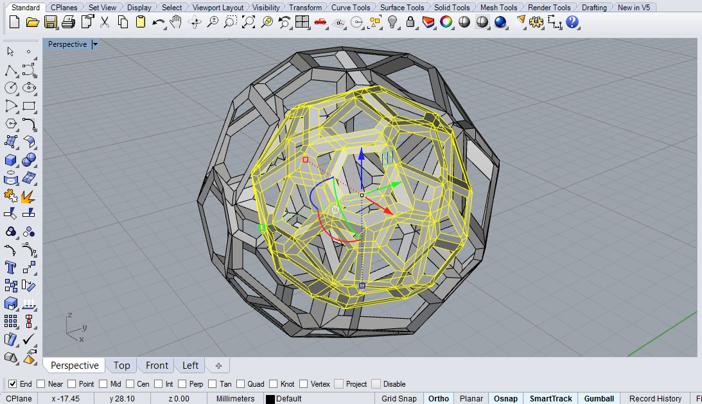
Task: Open Options with the gear icon
Action: click(536, 22)
